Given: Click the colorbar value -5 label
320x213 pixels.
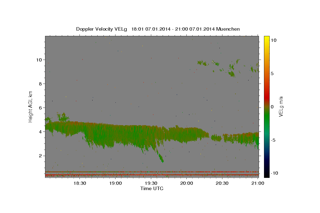Looking at the screenshot, I should coord(273,140).
